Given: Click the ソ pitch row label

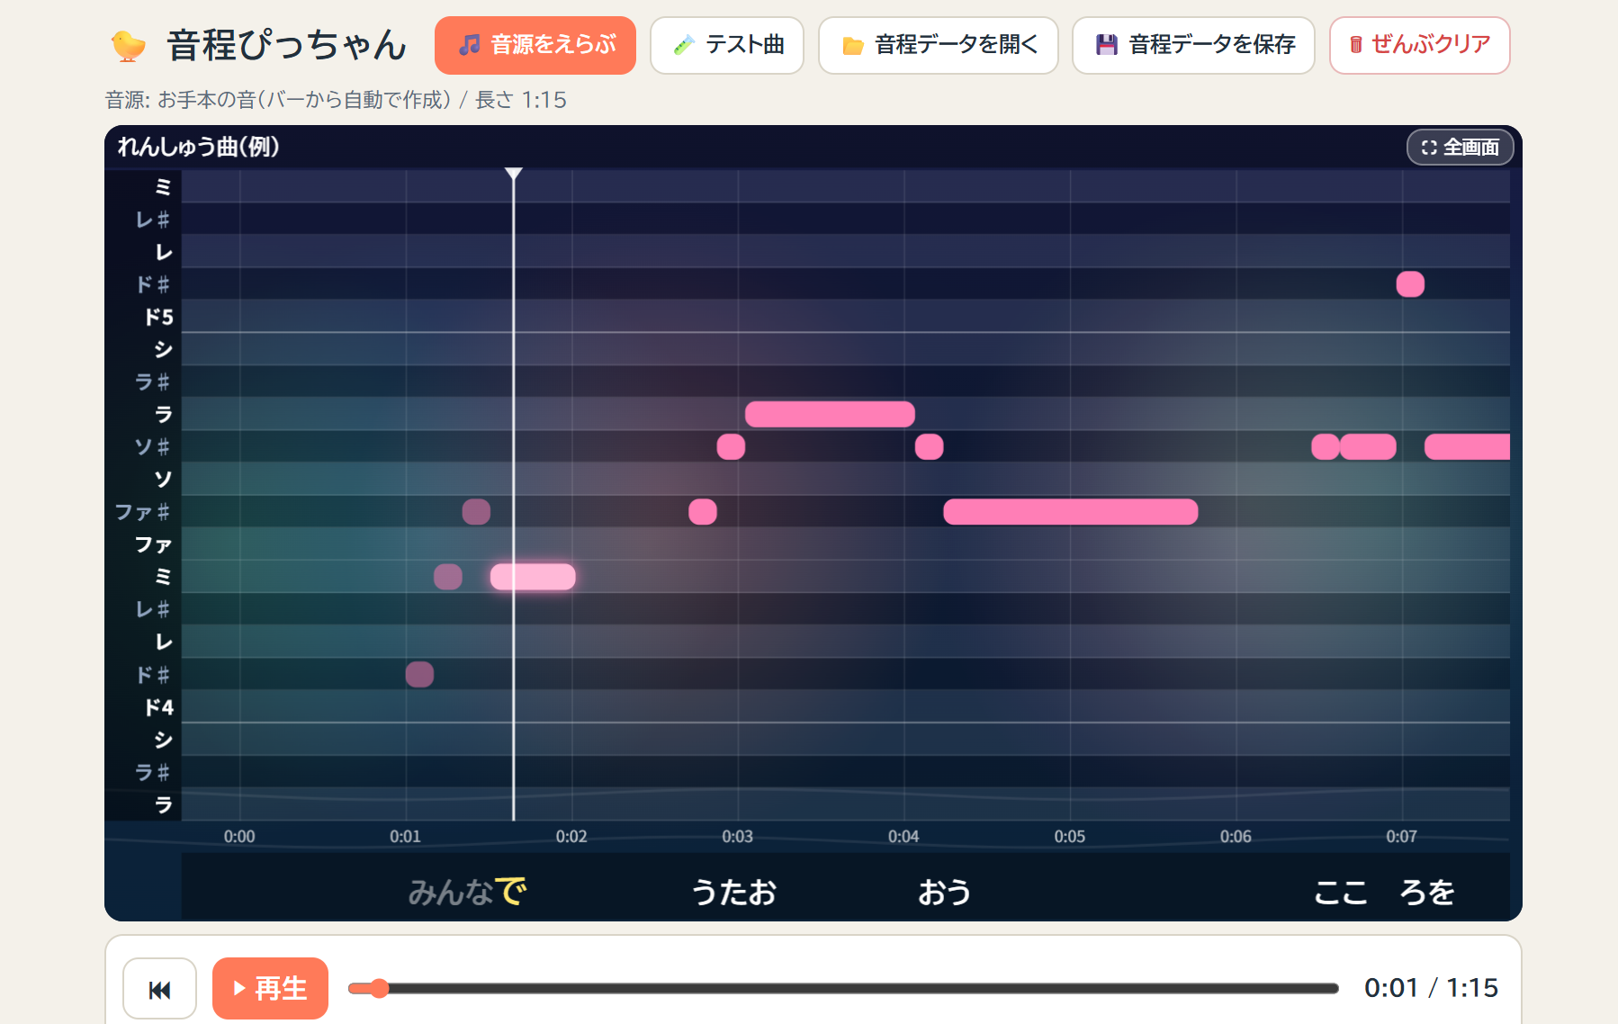Looking at the screenshot, I should (x=162, y=480).
